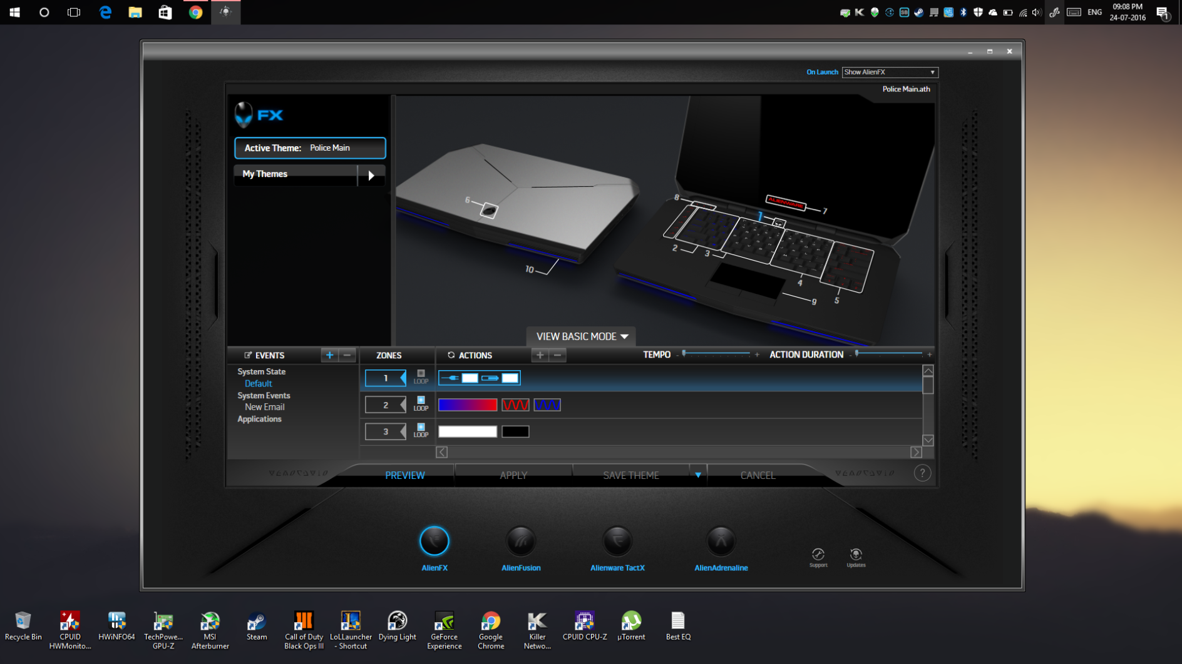Toggle LOOP for zone 2
1182x664 pixels.
[421, 404]
